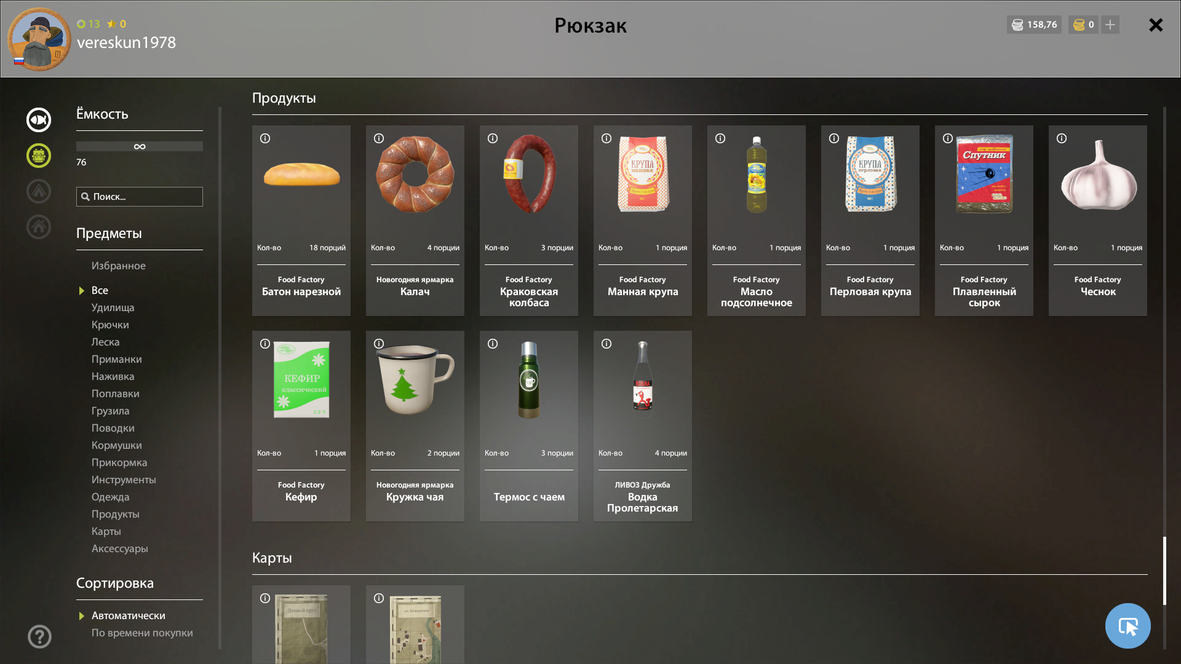Show info for Чеснок item

point(1062,138)
